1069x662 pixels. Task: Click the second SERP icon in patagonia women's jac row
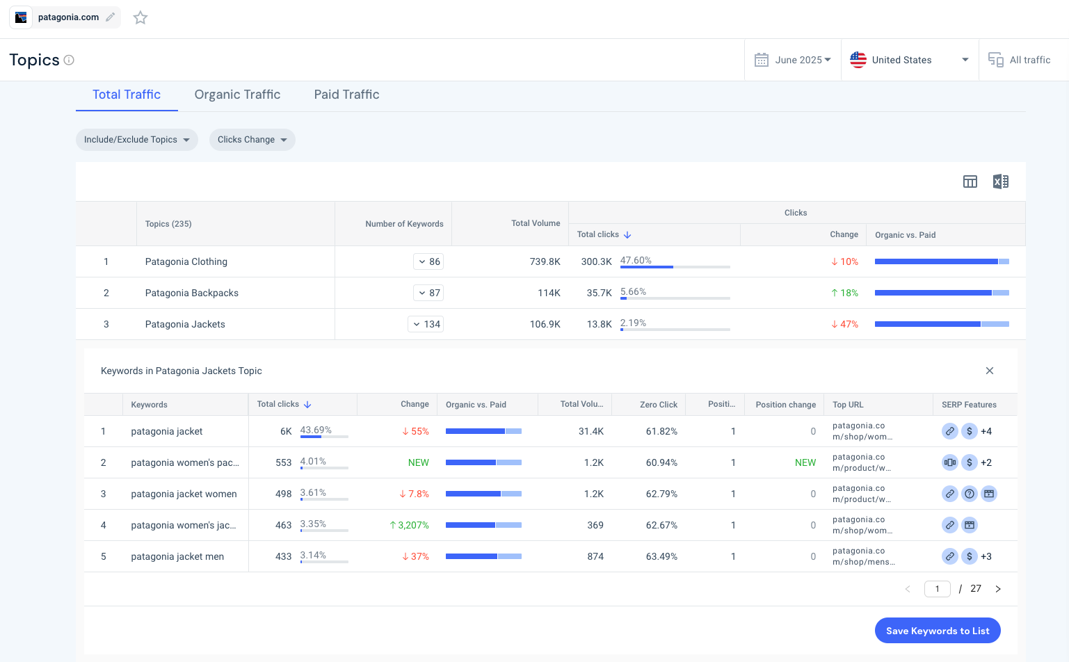970,525
